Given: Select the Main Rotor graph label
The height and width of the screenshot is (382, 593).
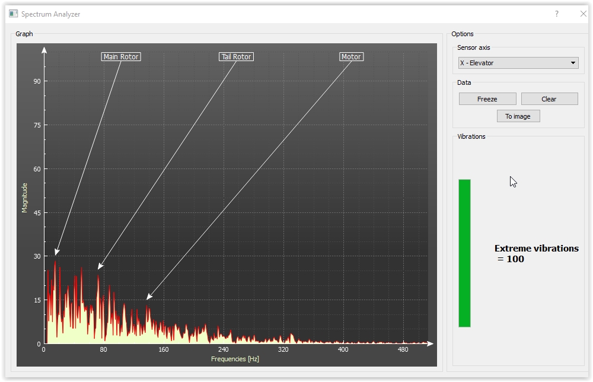Looking at the screenshot, I should (x=121, y=57).
